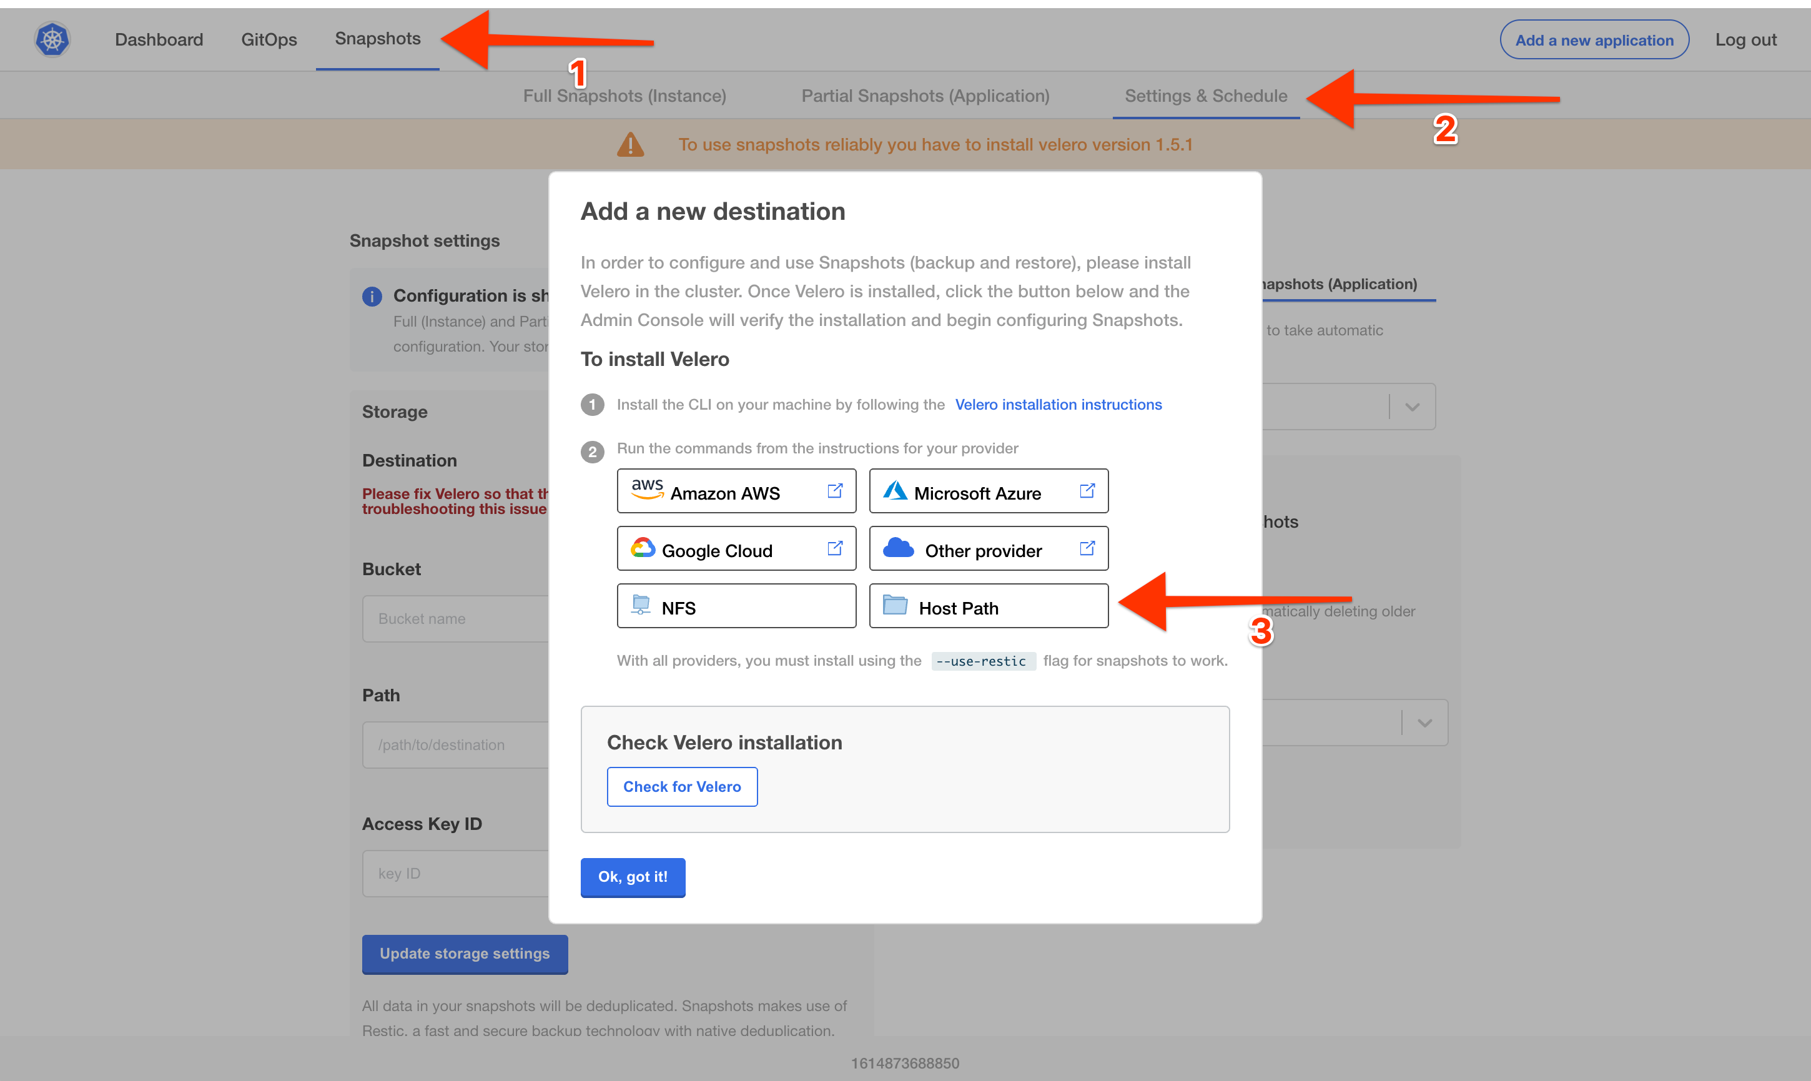Click the warning notification banner

tap(905, 144)
